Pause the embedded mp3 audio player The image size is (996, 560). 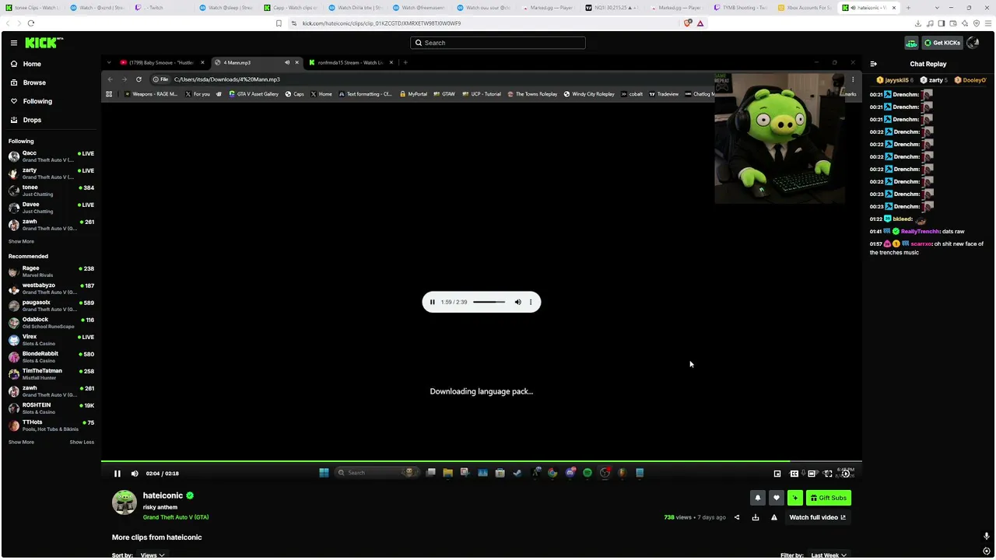click(x=433, y=302)
